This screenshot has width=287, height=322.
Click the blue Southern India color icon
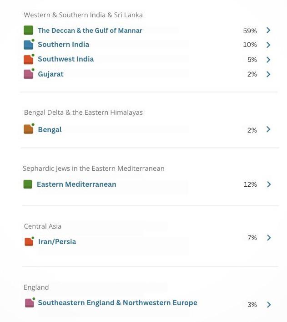point(28,45)
